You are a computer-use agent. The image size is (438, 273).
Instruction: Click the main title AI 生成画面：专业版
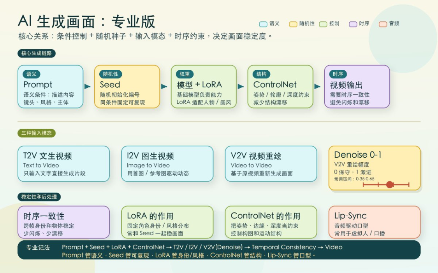coord(86,21)
